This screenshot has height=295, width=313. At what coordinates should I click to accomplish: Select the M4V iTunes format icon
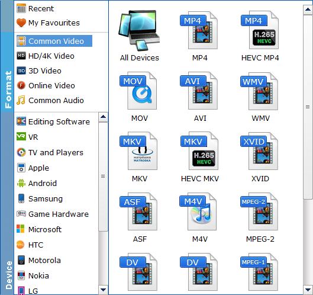(x=198, y=211)
